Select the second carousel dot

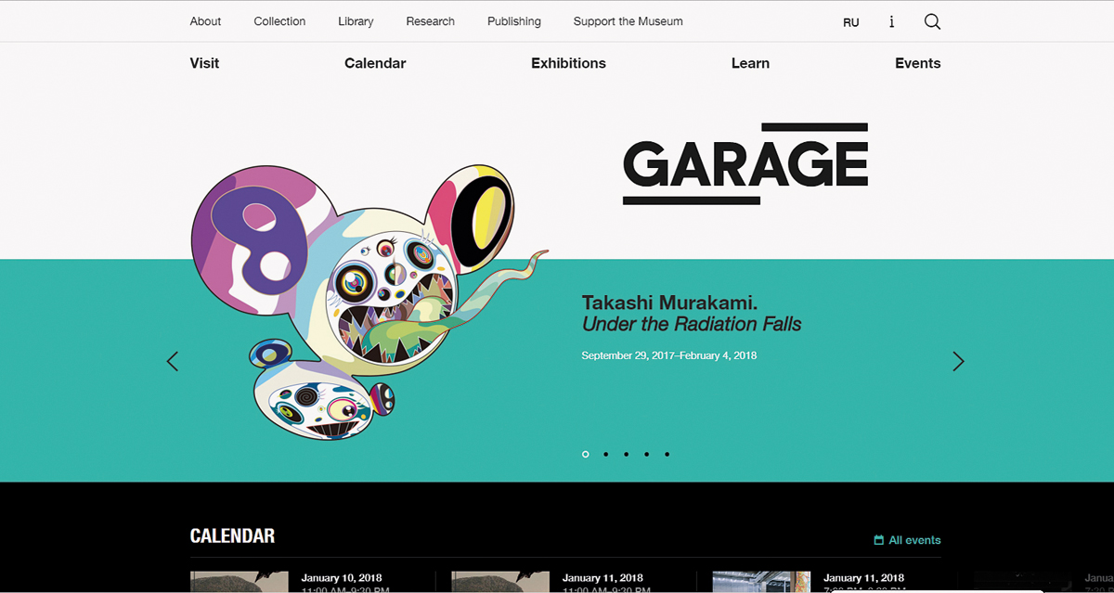click(605, 454)
